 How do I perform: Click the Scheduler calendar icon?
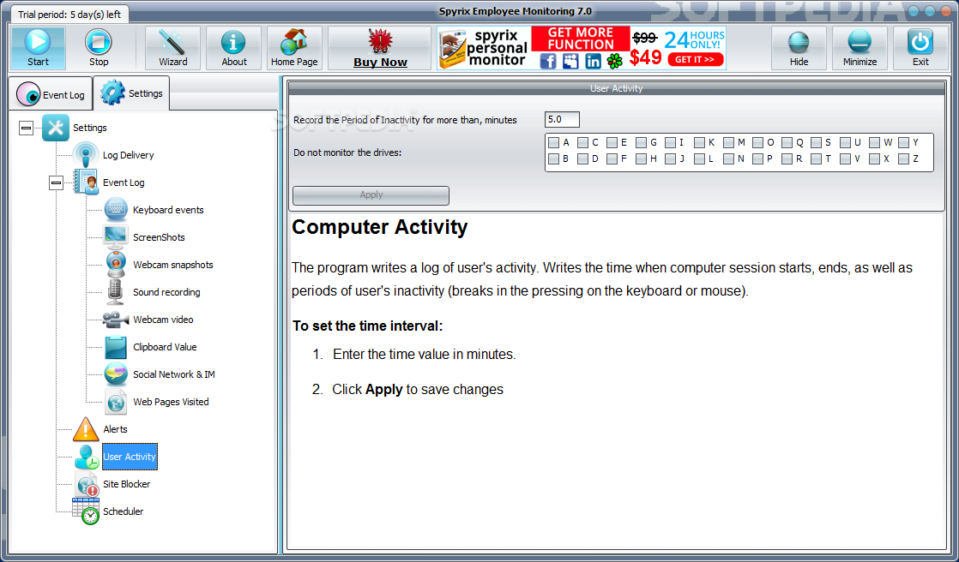click(x=86, y=511)
